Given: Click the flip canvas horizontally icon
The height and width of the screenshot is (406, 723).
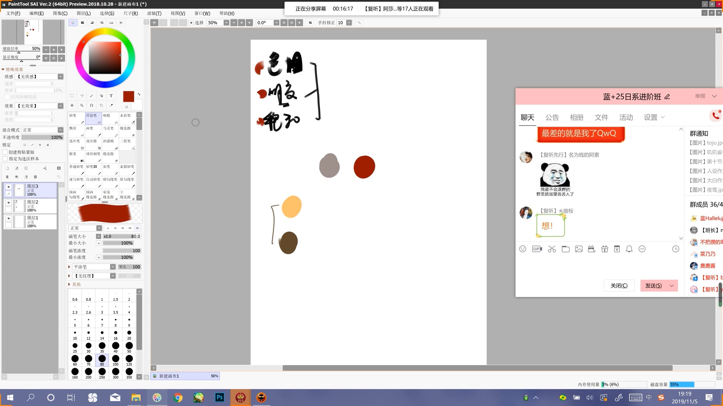Looking at the screenshot, I should click(310, 23).
